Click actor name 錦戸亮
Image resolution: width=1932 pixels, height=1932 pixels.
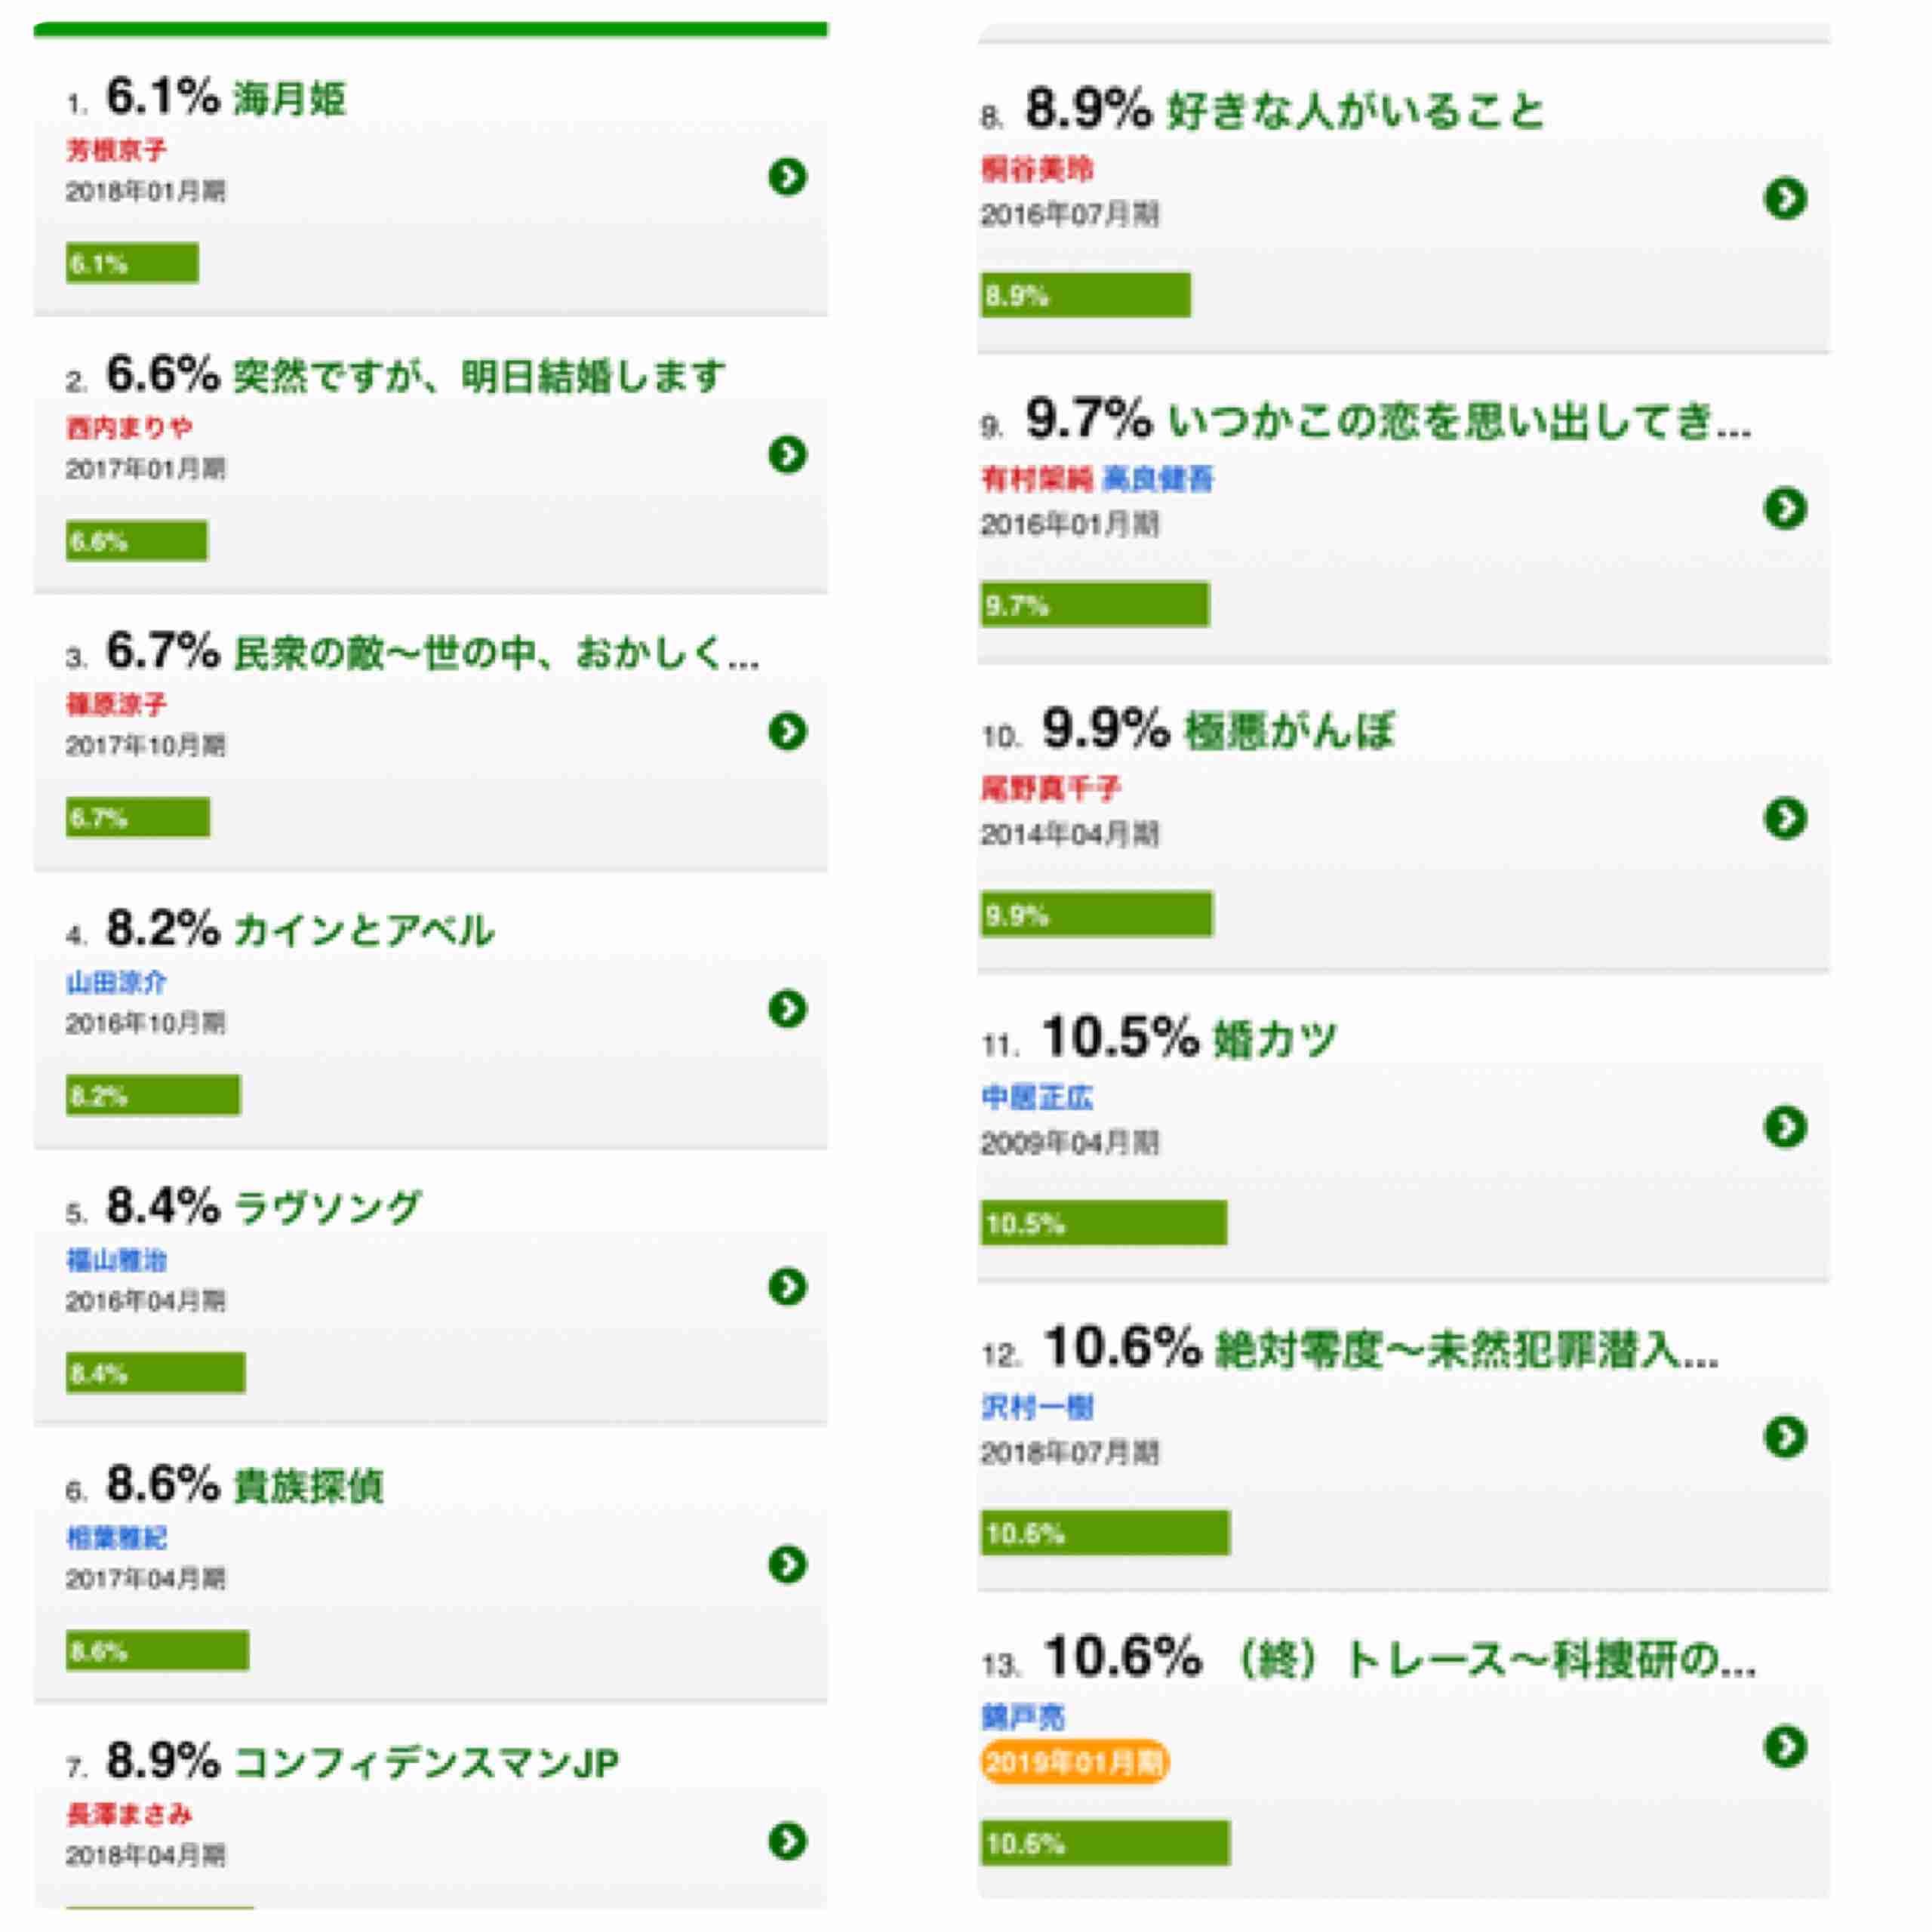click(x=1023, y=1717)
